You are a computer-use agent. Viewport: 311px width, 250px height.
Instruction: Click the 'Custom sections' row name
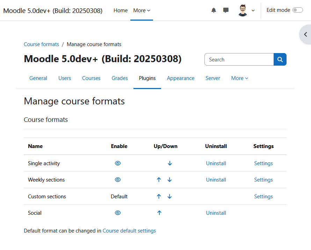pos(47,197)
